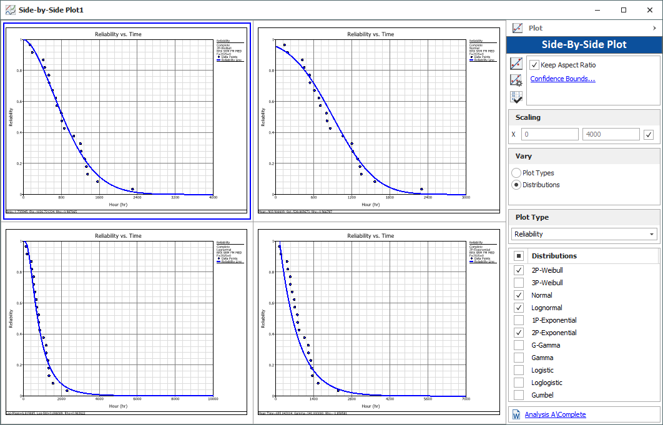Screen dimensions: 663x425
Task: Enable the 3P-Weibull distribution checkbox
Action: pos(519,283)
